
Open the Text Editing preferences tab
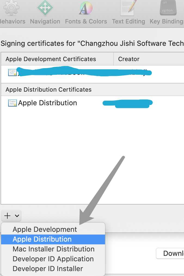(x=128, y=12)
